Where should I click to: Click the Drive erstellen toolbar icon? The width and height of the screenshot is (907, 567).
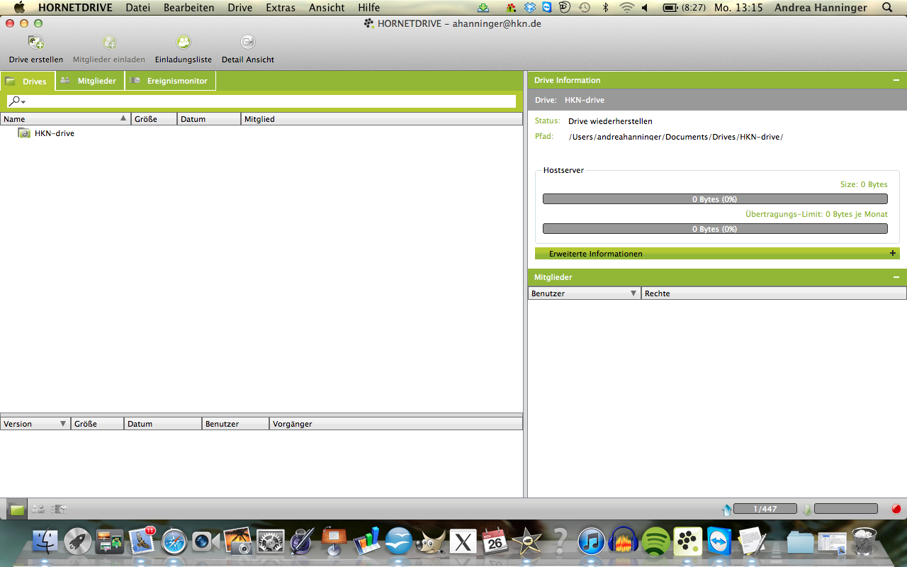(35, 43)
